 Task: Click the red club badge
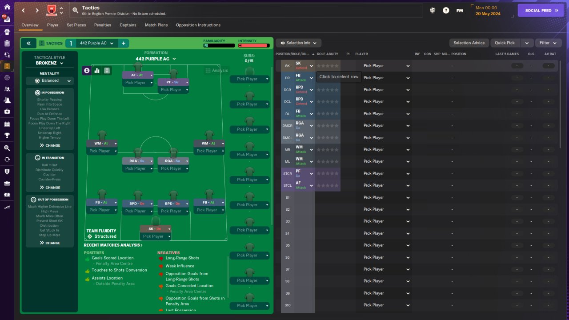pyautogui.click(x=51, y=10)
